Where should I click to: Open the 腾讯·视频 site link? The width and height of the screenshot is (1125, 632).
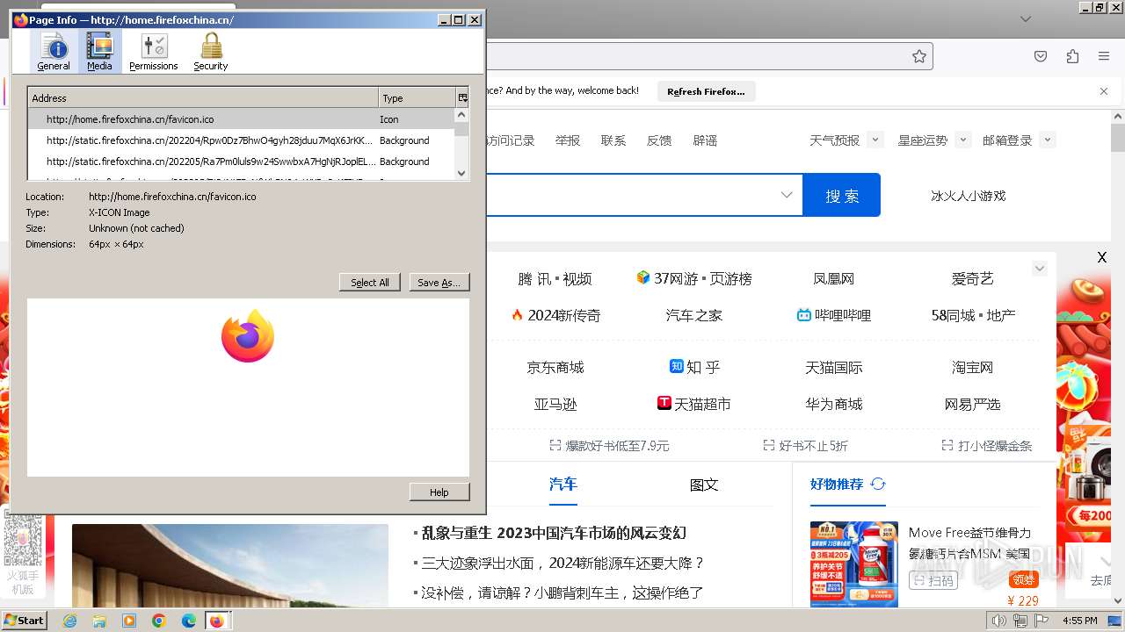click(555, 279)
